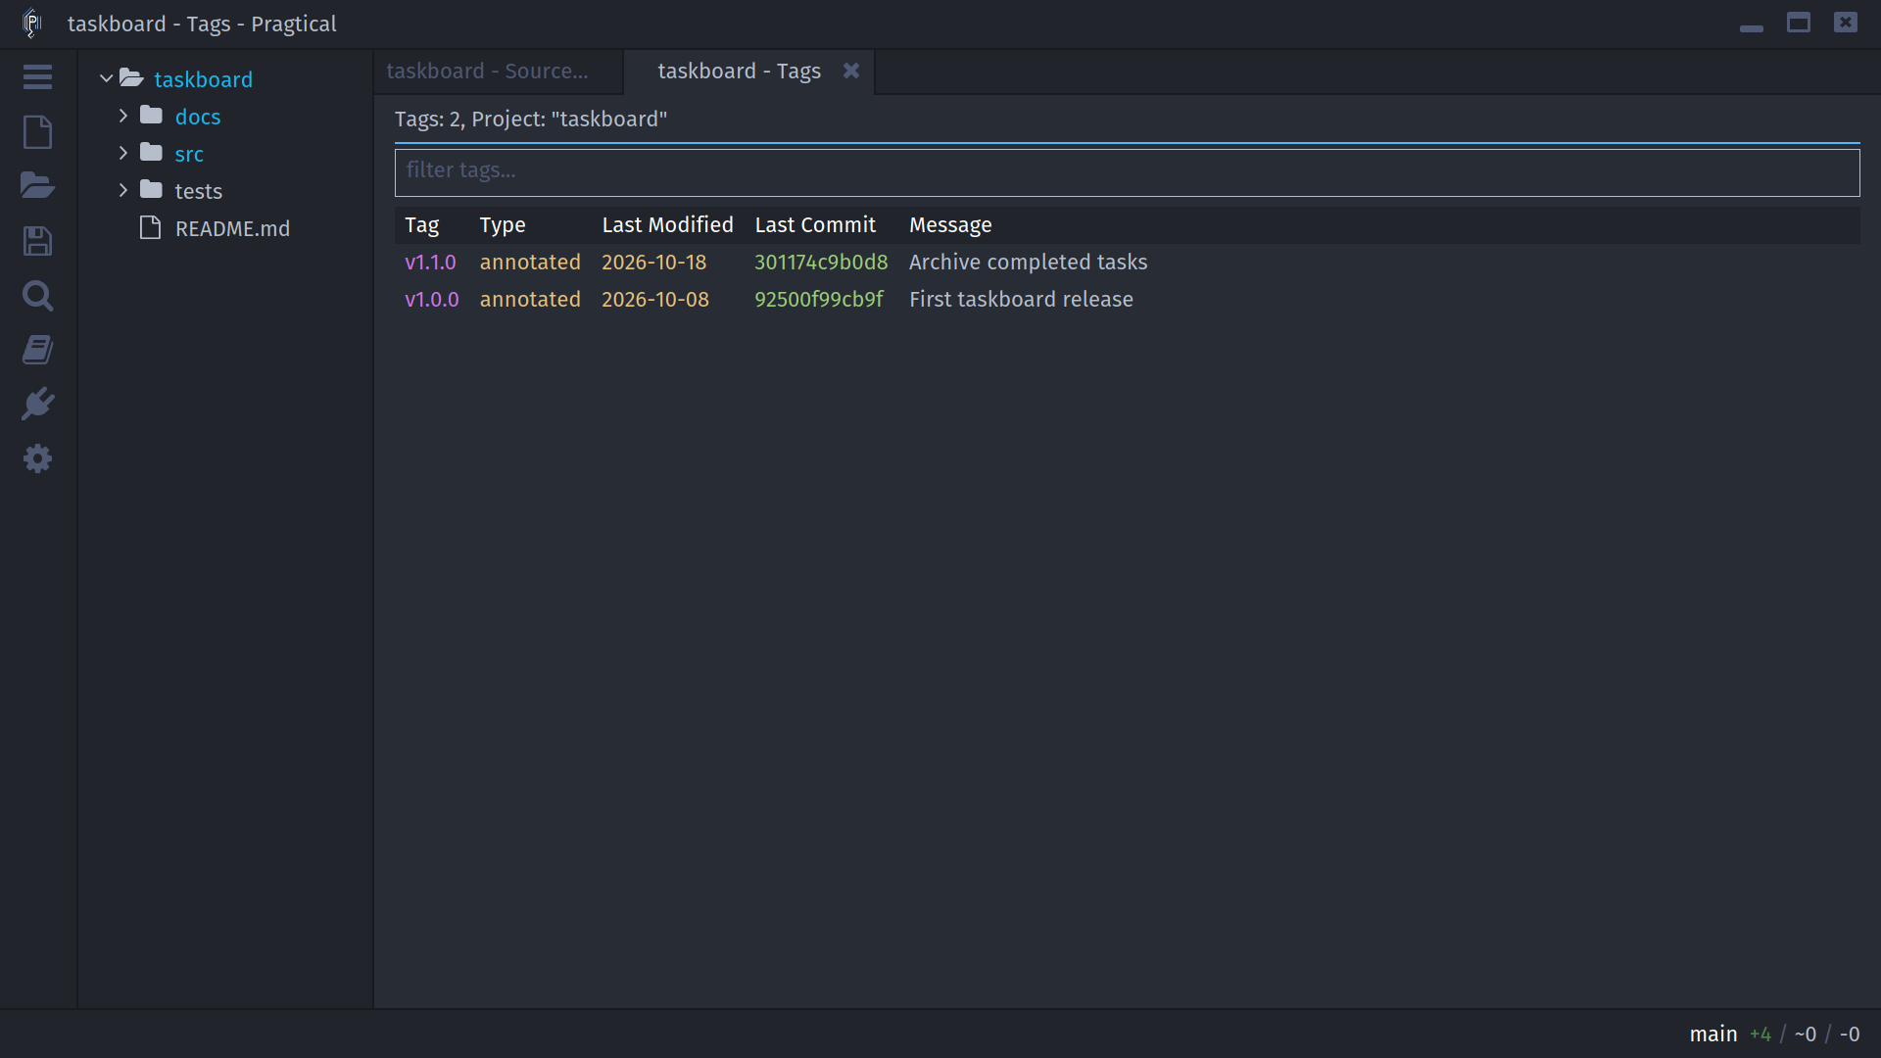Click the README.md file icon
The height and width of the screenshot is (1058, 1881).
click(x=150, y=227)
